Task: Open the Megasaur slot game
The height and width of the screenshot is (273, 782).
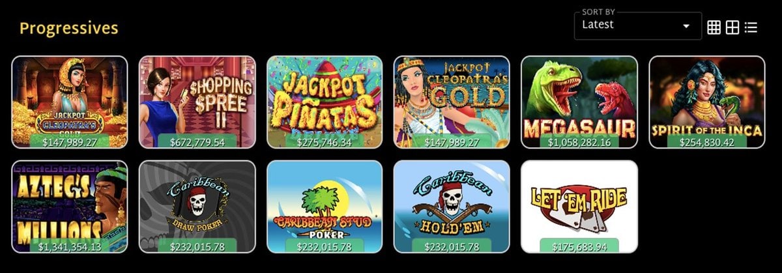Action: 579,102
